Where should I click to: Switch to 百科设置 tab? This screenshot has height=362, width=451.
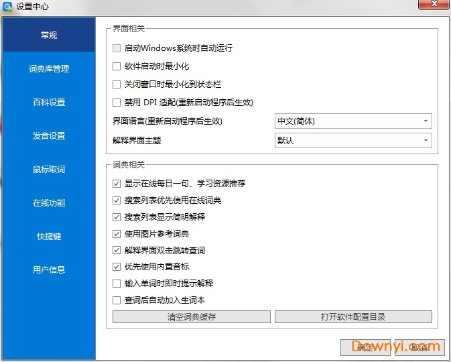coord(49,102)
